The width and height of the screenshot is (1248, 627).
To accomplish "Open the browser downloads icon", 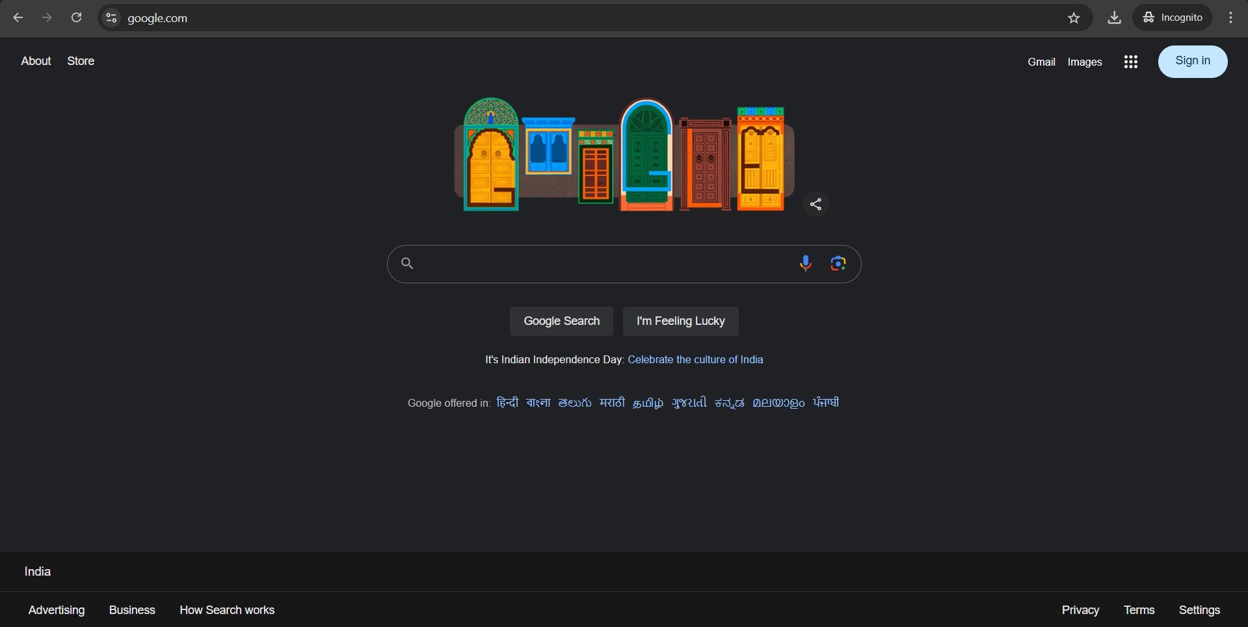I will click(x=1114, y=18).
